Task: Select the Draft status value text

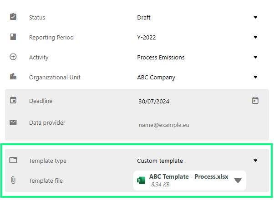Action: coord(144,17)
